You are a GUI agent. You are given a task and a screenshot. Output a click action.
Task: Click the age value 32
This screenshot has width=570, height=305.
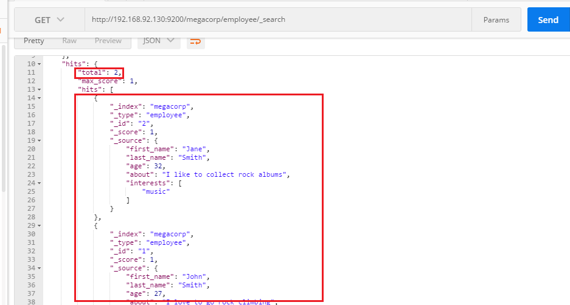158,166
